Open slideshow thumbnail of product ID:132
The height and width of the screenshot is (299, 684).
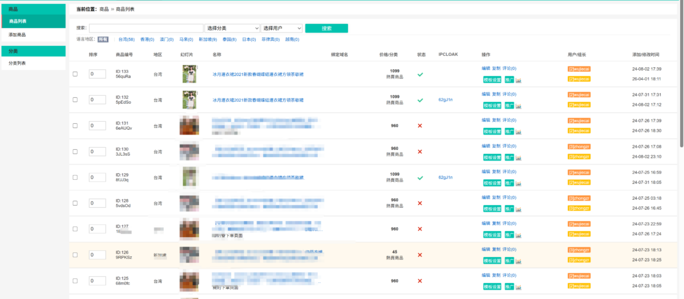[190, 99]
